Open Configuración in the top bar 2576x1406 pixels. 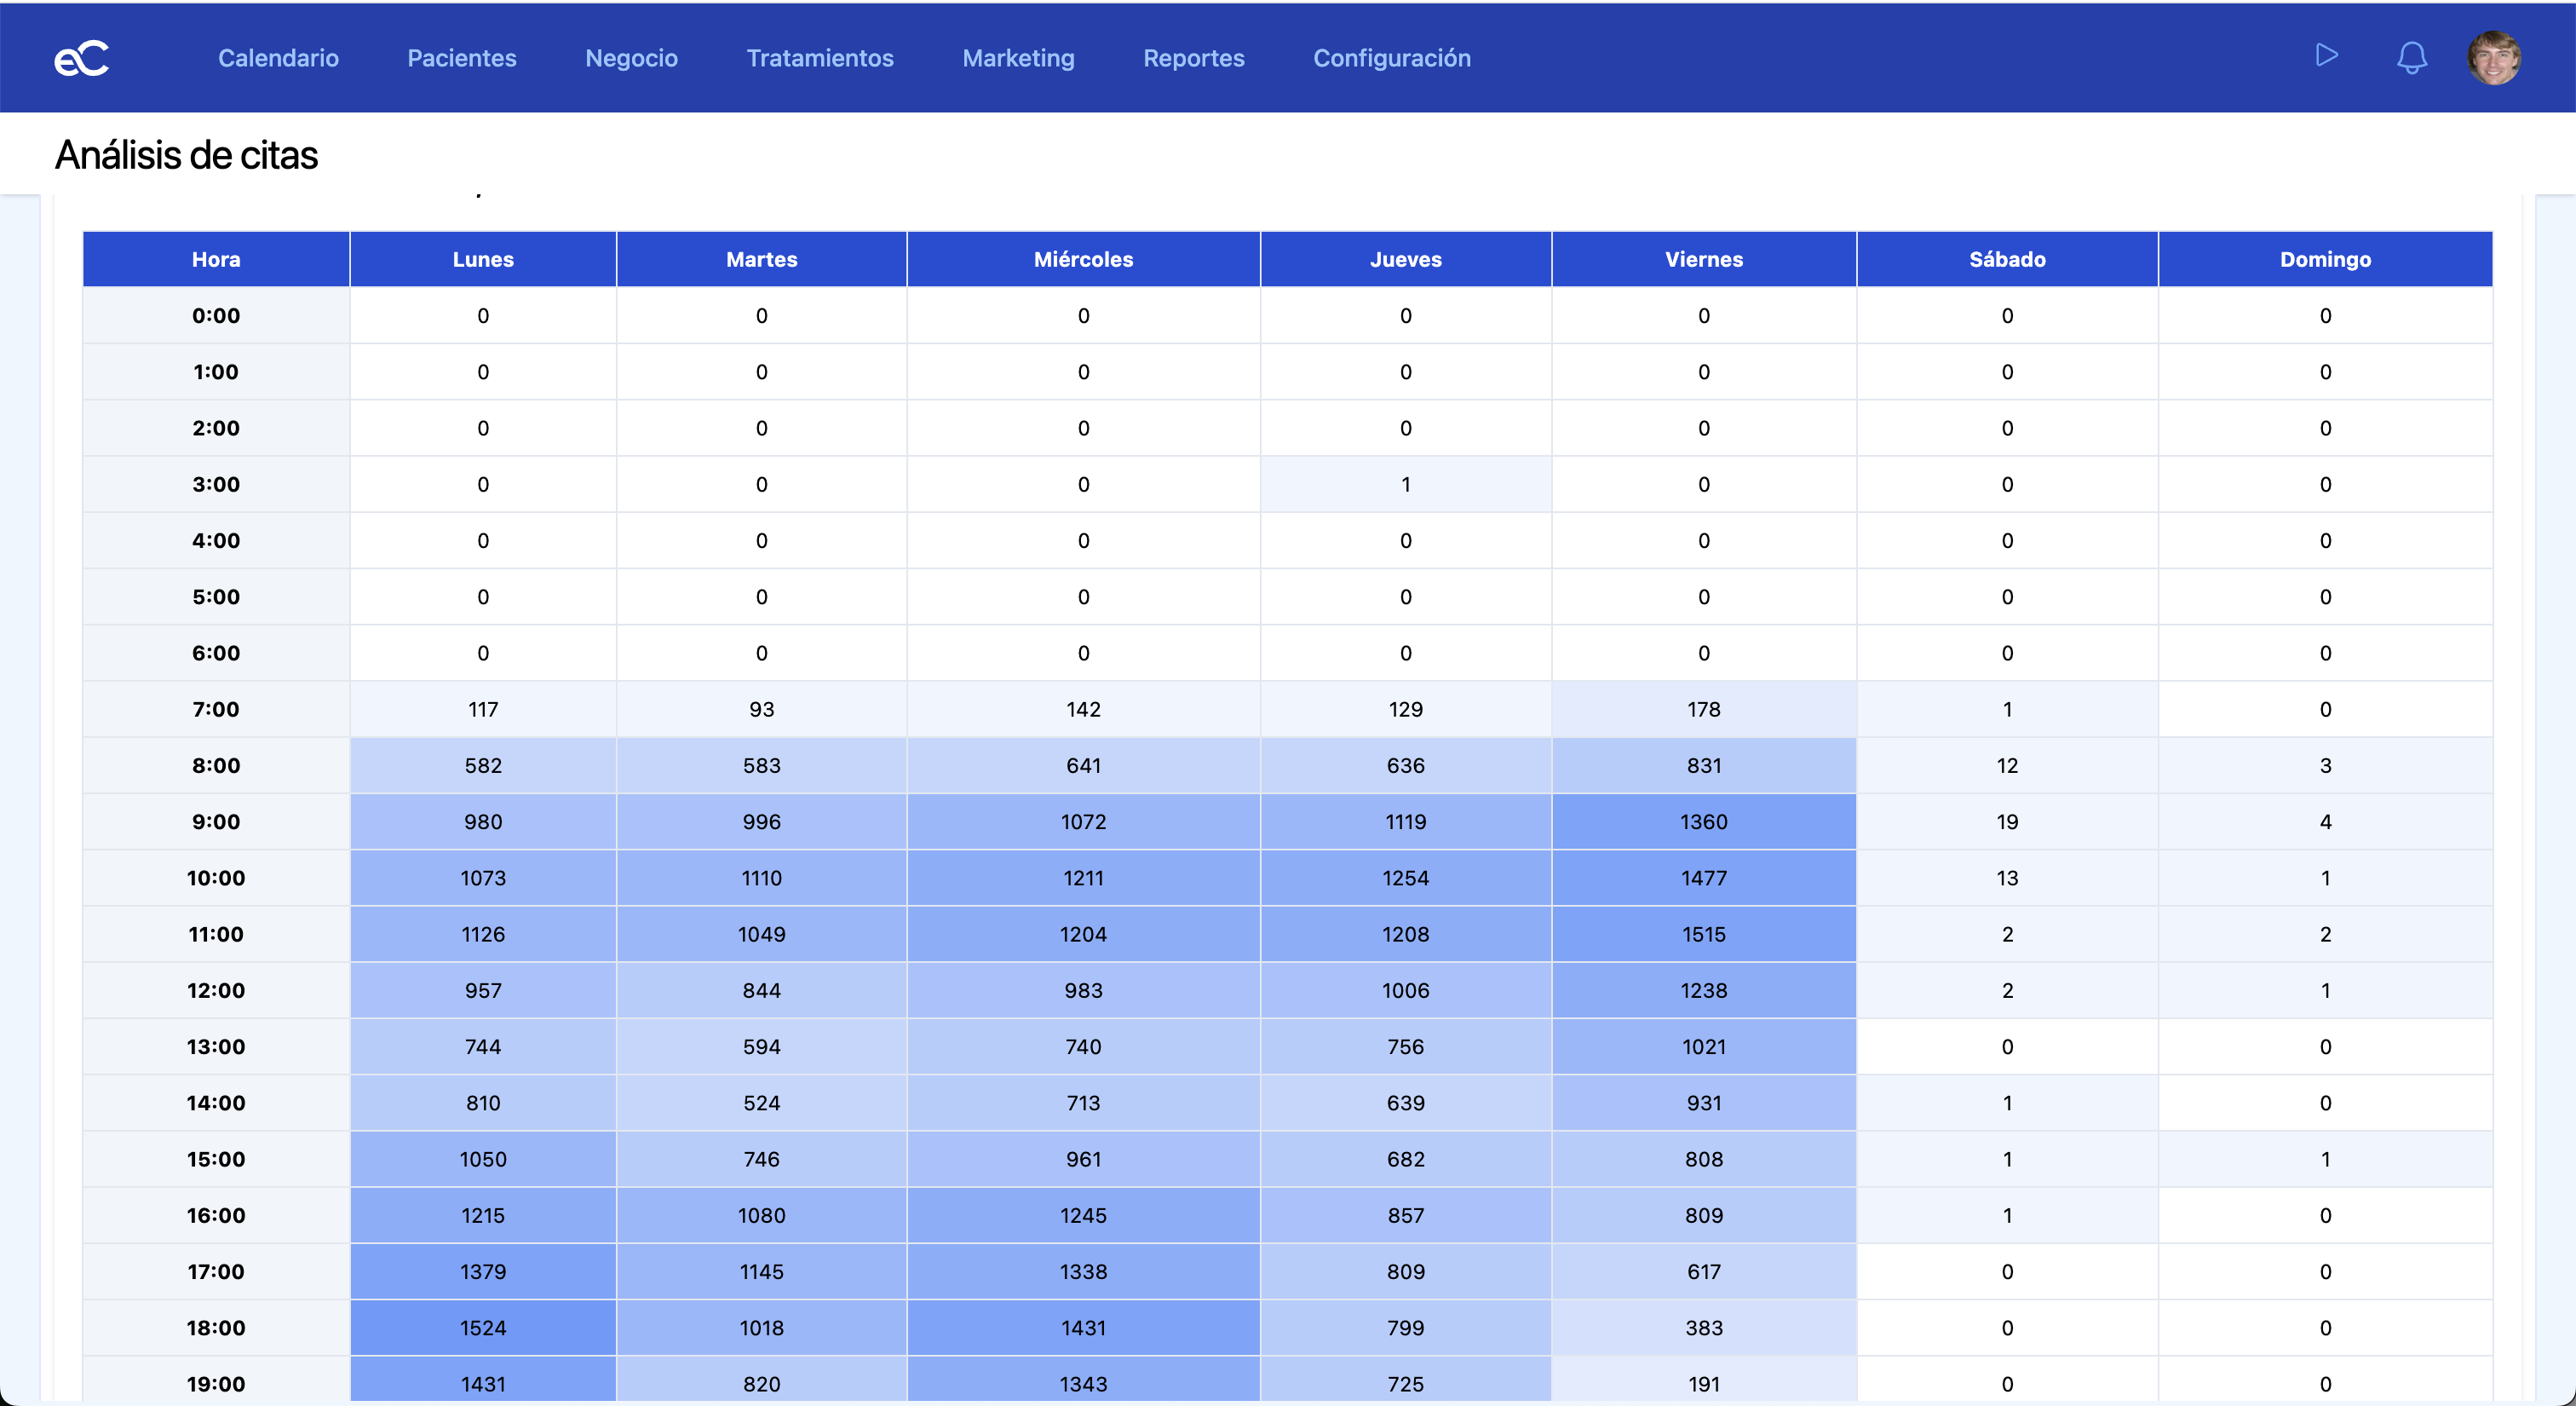pos(1391,58)
